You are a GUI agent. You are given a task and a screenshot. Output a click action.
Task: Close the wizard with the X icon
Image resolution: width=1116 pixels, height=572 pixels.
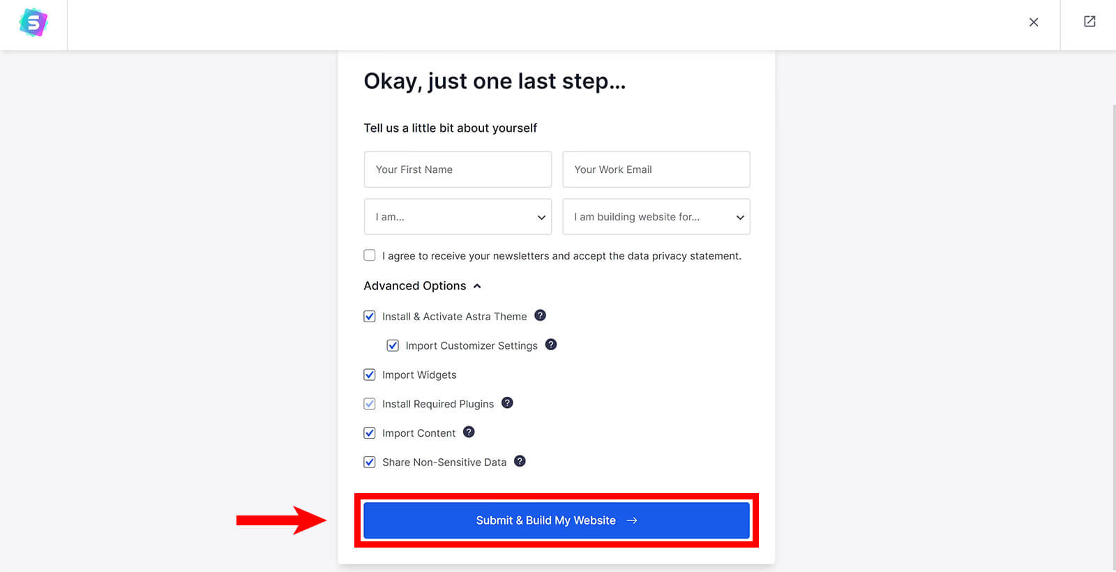1034,22
